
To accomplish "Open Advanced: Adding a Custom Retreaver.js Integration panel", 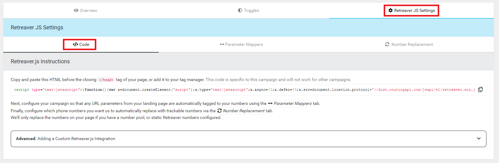I will pyautogui.click(x=248, y=139).
